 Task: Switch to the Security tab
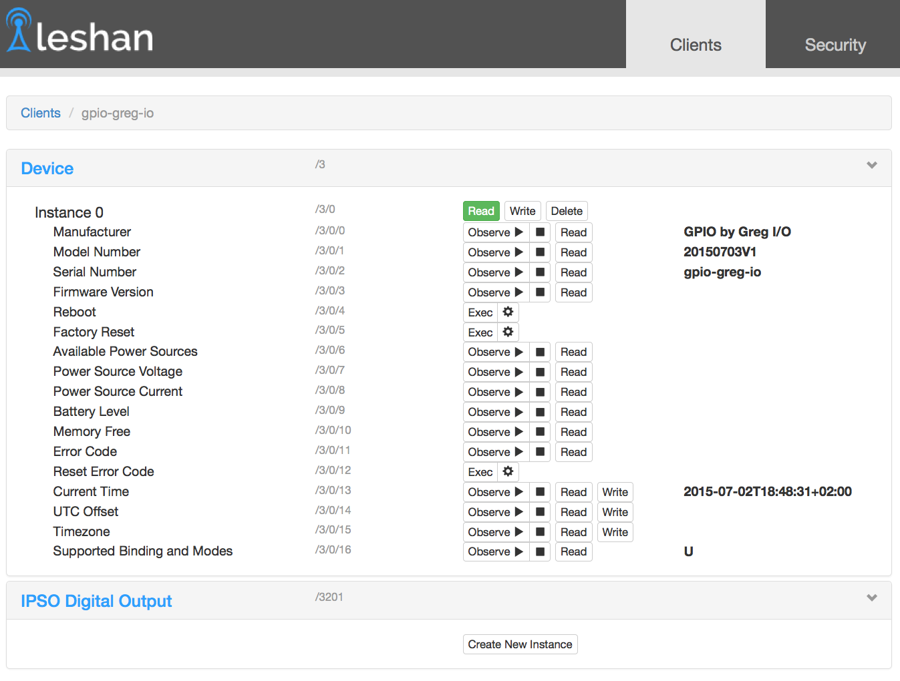(x=835, y=45)
